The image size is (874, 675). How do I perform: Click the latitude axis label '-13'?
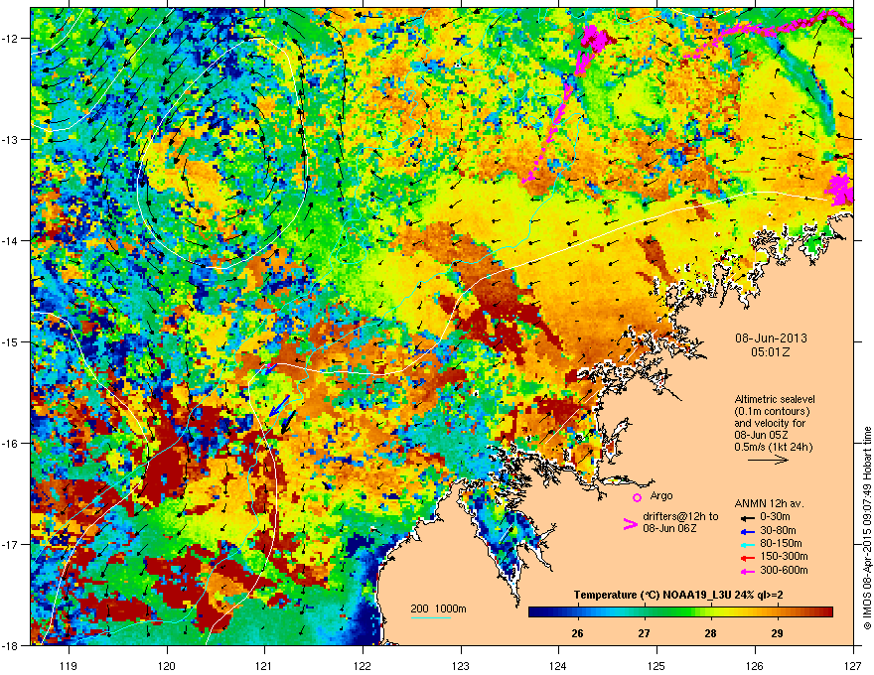point(10,139)
